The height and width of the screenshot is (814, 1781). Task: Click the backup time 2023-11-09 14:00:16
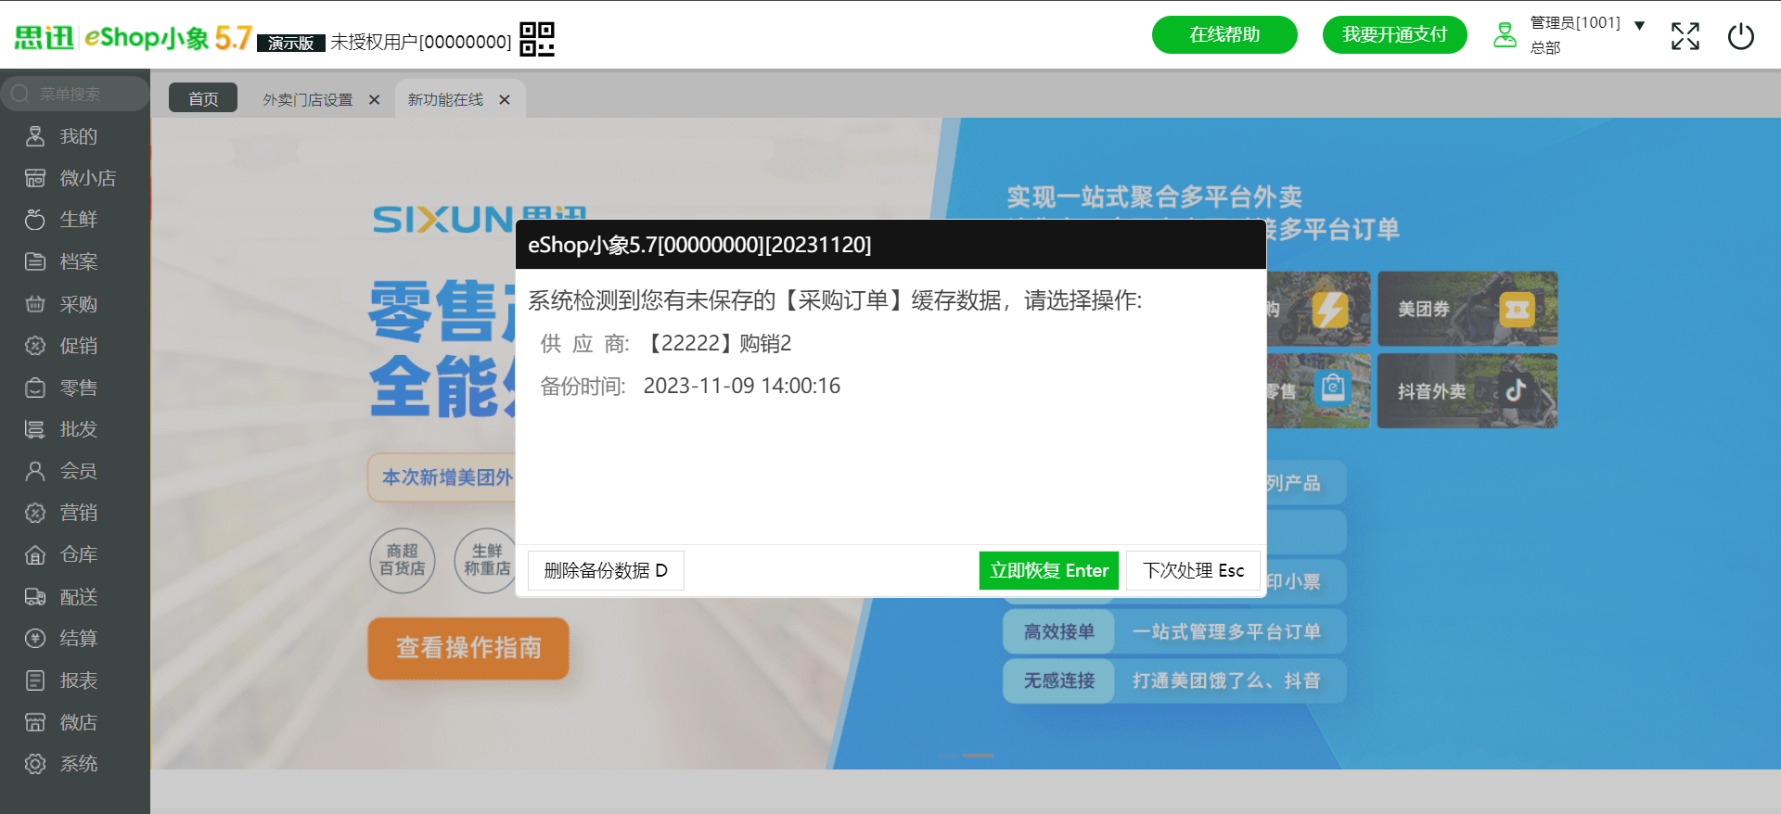click(742, 386)
